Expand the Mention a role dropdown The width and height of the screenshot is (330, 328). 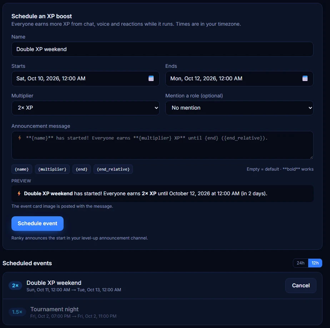[239, 108]
